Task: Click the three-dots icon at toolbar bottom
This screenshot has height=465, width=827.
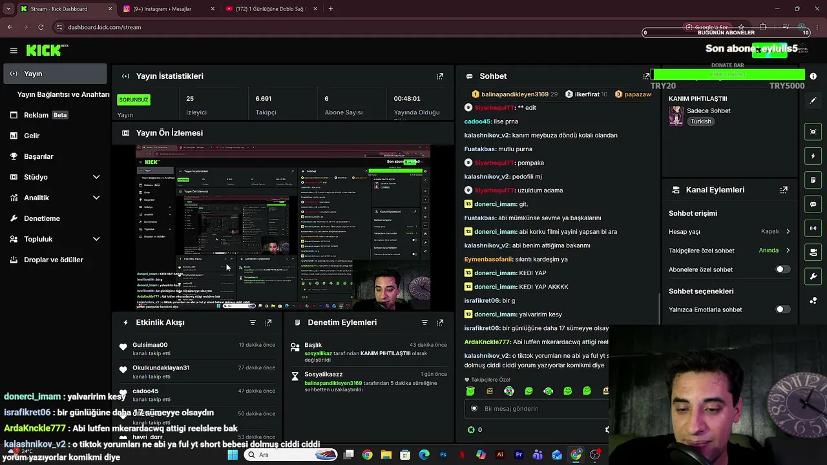Action: pos(813,300)
